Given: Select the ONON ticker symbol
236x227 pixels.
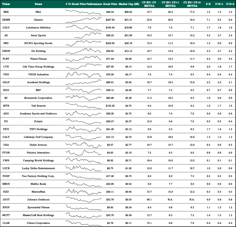Looking at the screenshot, I should [6, 51].
